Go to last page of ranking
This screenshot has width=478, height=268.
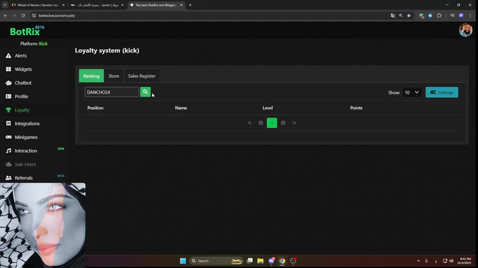(294, 123)
